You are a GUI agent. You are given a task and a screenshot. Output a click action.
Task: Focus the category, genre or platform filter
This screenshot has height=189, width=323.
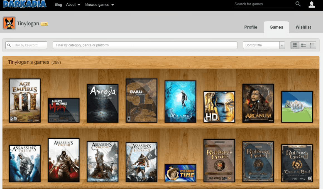(x=145, y=45)
